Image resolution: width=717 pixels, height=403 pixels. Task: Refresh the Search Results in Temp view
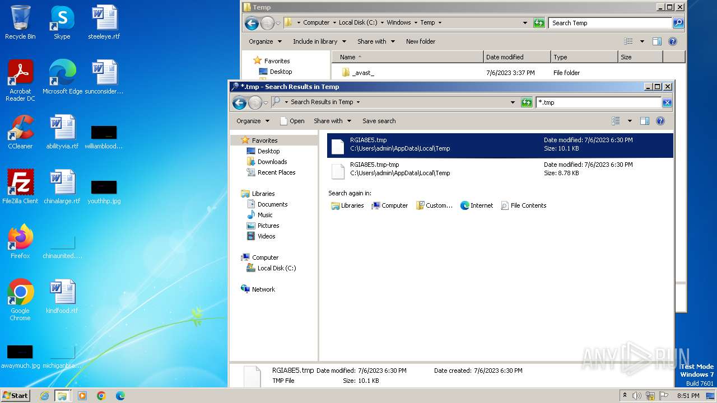(526, 102)
